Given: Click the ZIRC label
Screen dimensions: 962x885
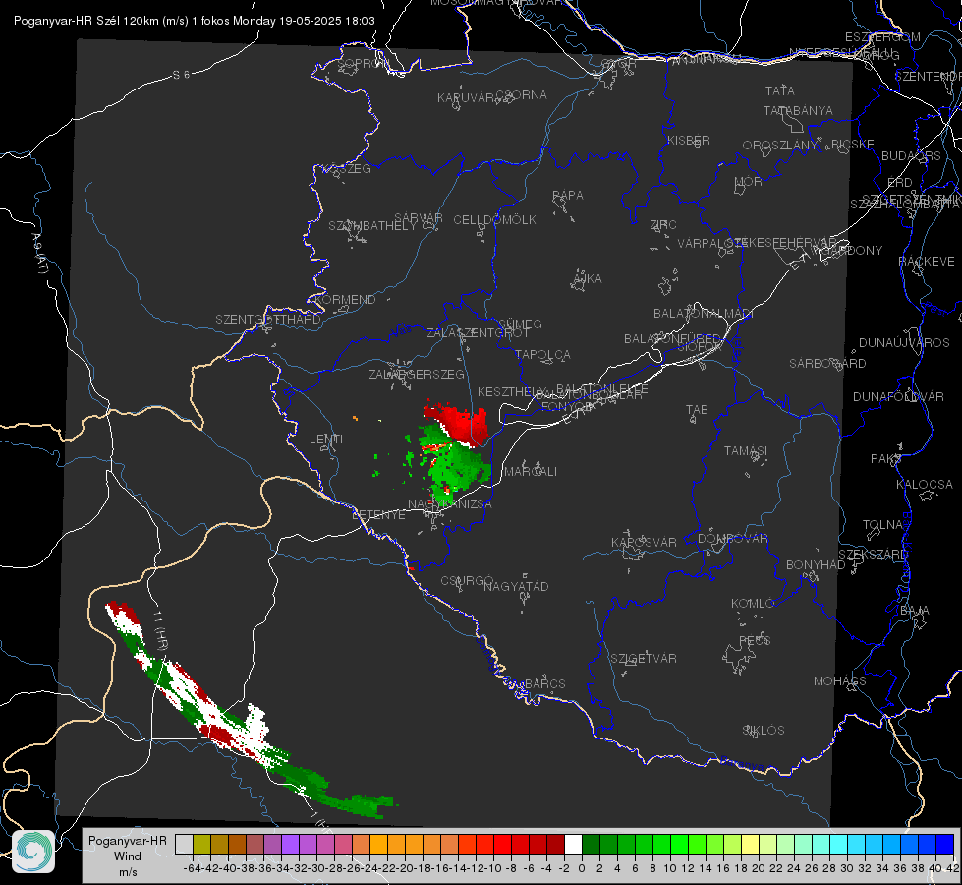Looking at the screenshot, I should tap(663, 225).
